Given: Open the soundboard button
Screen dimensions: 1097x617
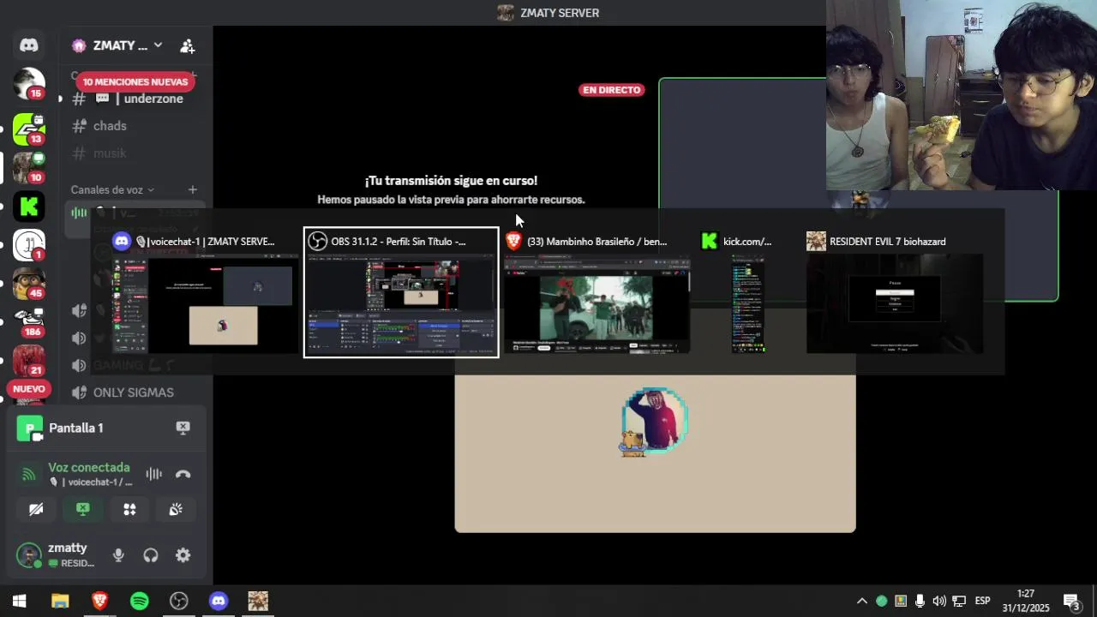Looking at the screenshot, I should (x=176, y=510).
